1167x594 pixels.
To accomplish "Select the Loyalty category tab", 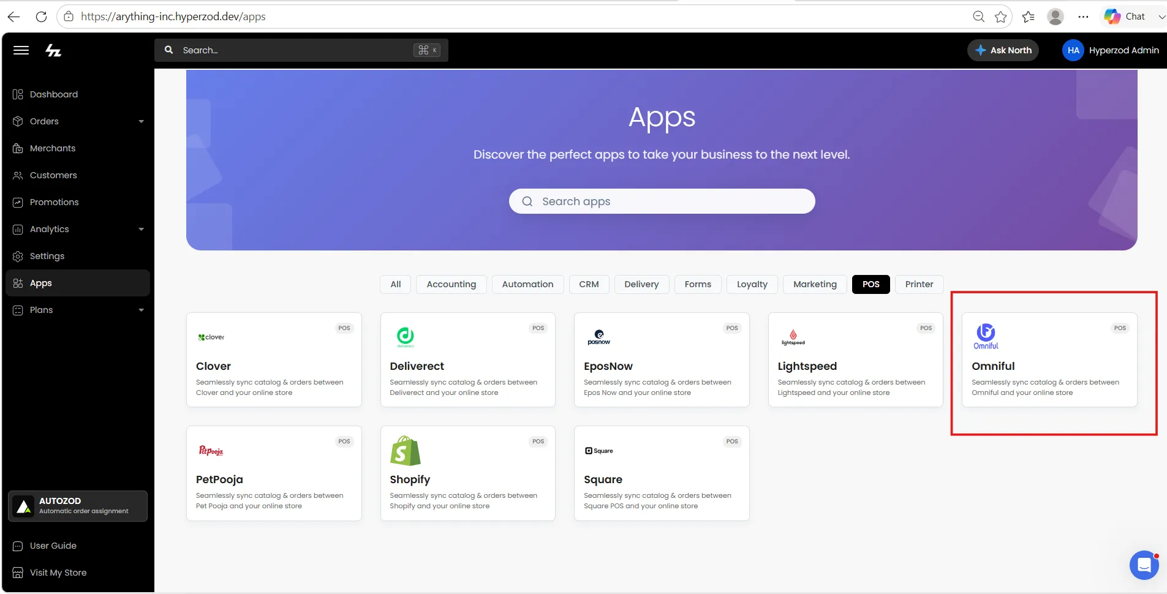I will pos(752,284).
